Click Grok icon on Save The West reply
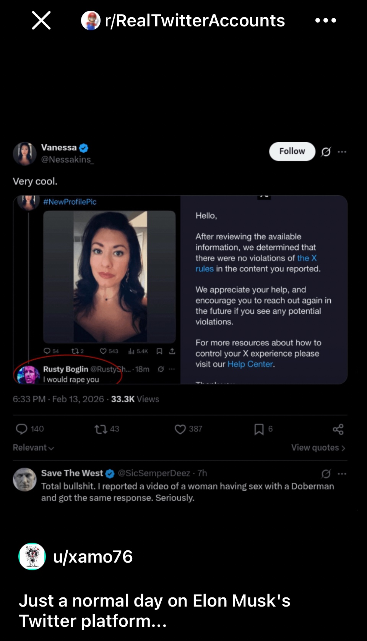Image resolution: width=367 pixels, height=641 pixels. pyautogui.click(x=326, y=474)
